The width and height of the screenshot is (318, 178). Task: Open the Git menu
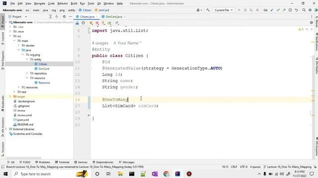click(99, 3)
